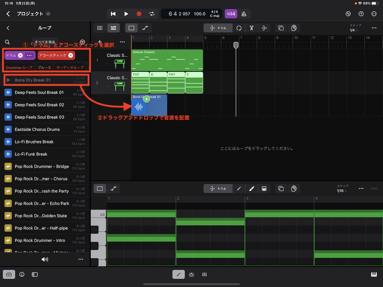Switch to grid live loops view
The width and height of the screenshot is (383, 287).
tap(100, 28)
